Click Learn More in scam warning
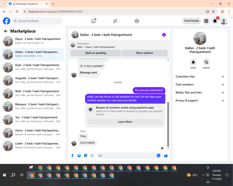This screenshot has height=186, width=233. click(x=125, y=122)
